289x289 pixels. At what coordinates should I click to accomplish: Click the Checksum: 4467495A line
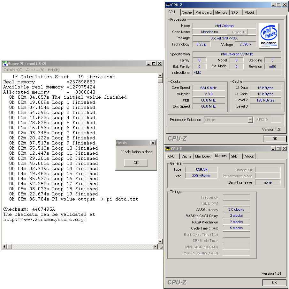tap(29, 209)
